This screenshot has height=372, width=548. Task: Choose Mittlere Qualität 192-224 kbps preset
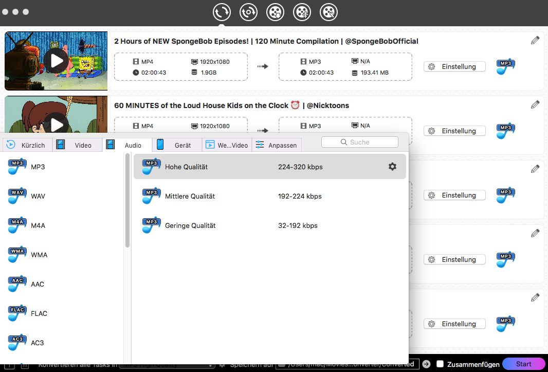tap(270, 196)
